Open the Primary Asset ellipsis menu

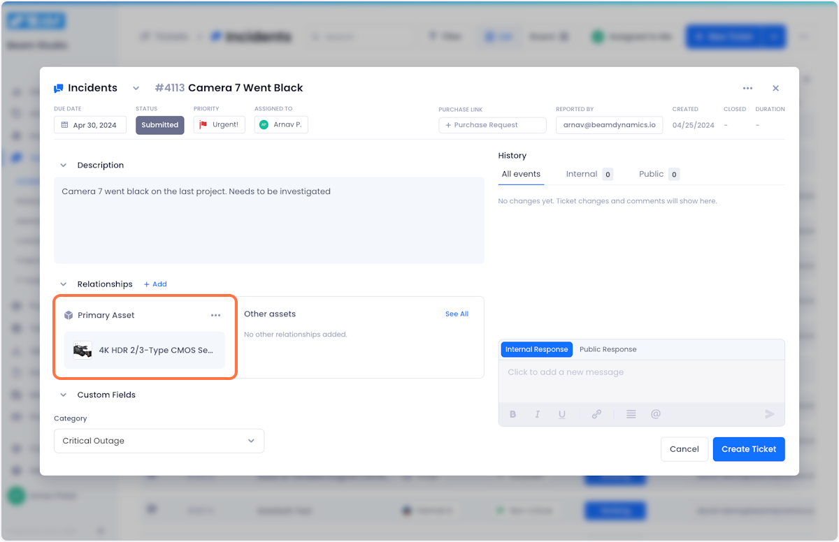215,315
